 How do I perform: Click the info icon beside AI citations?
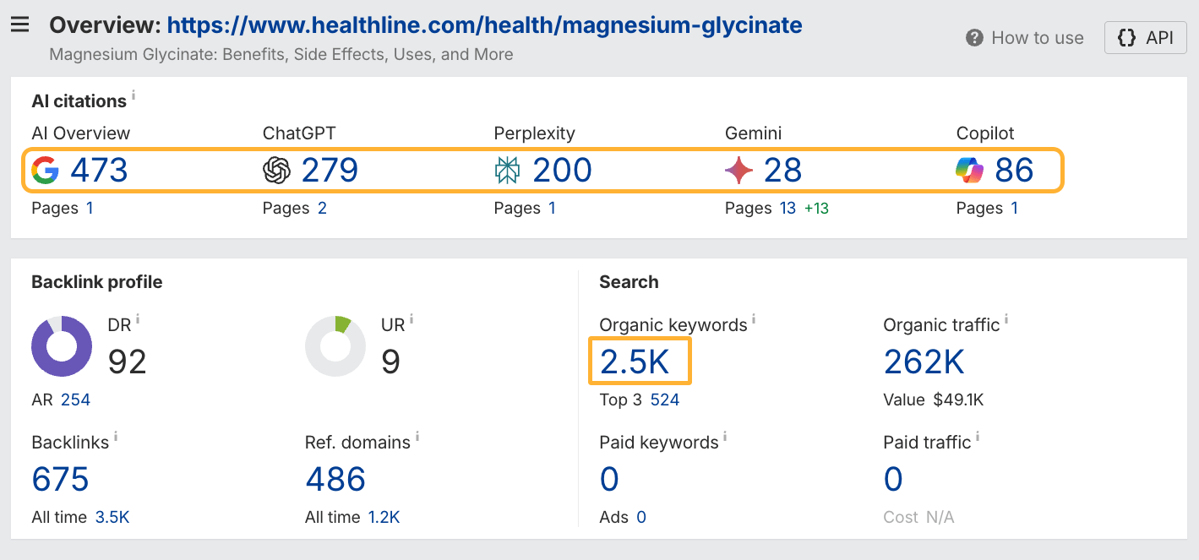134,94
